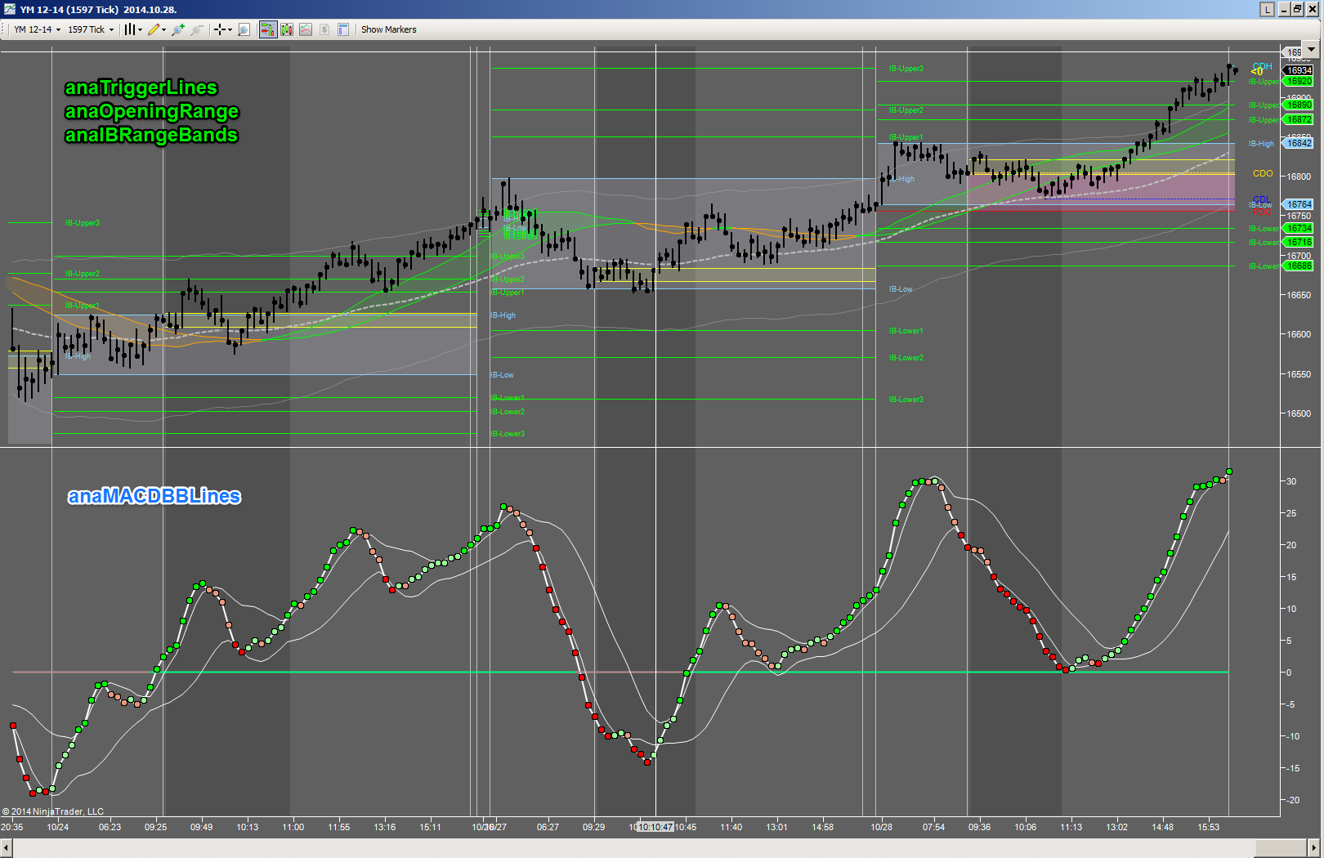Click the 16600 price axis label
The width and height of the screenshot is (1324, 858).
(x=1299, y=334)
